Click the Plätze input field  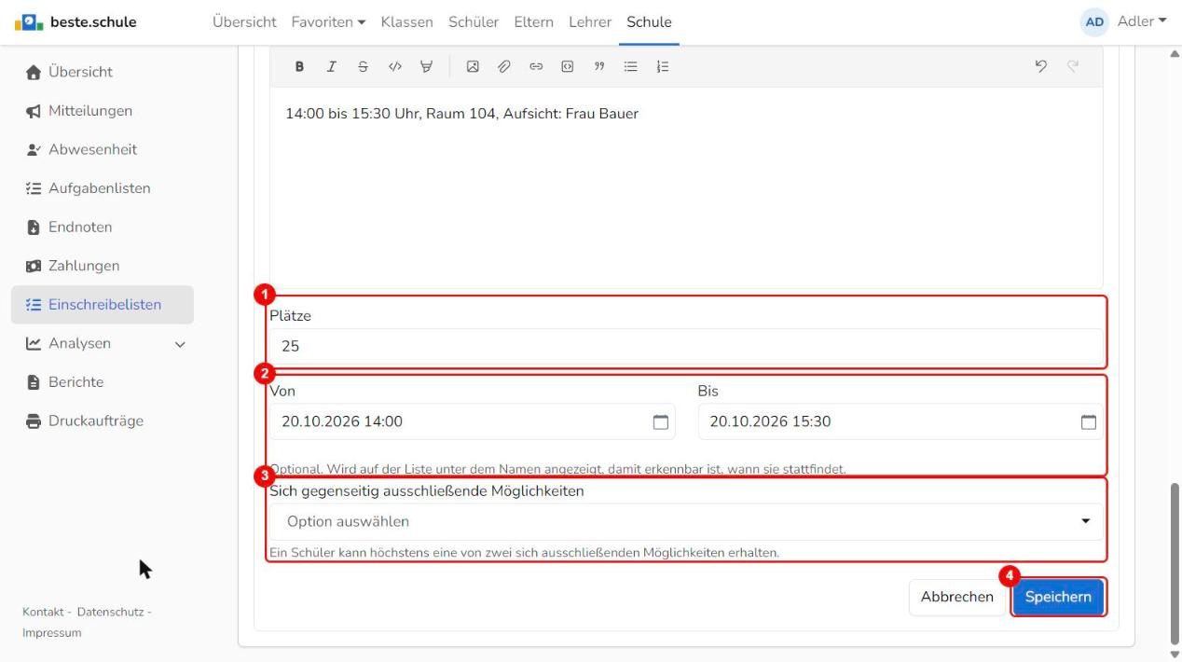686,346
